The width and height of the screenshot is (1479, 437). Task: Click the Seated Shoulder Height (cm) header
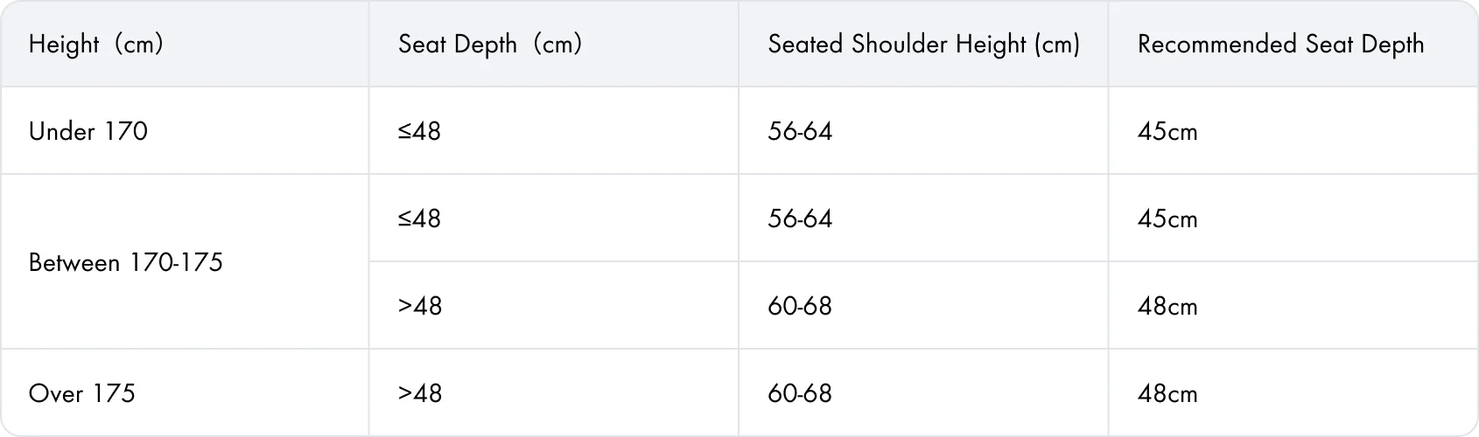point(923,44)
